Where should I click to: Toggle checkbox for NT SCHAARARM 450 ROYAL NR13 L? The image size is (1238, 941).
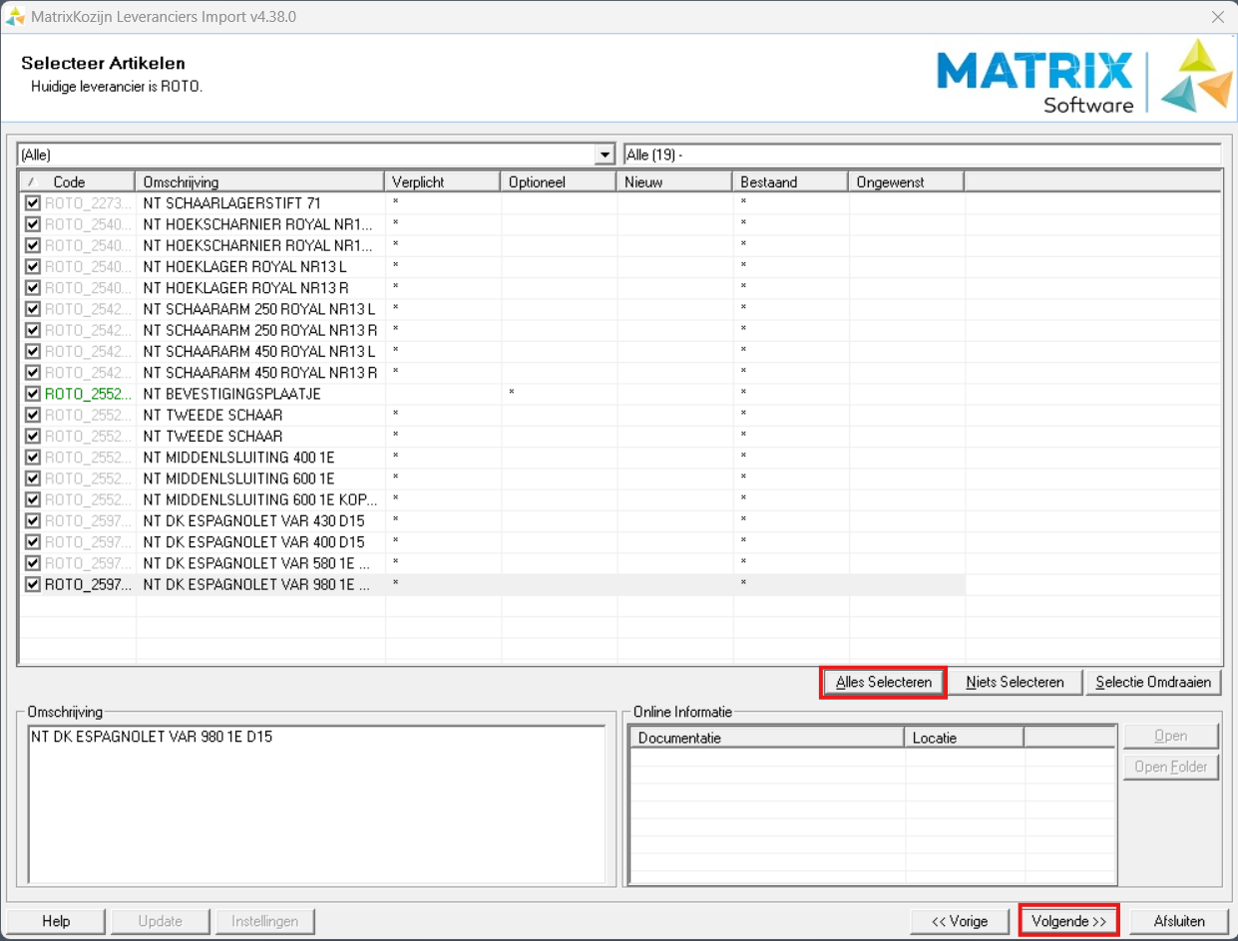click(x=33, y=352)
